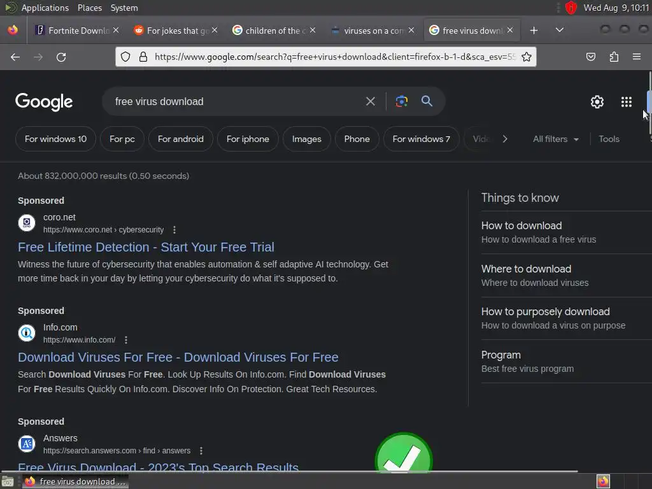Open options for coro.net ad result

[174, 230]
